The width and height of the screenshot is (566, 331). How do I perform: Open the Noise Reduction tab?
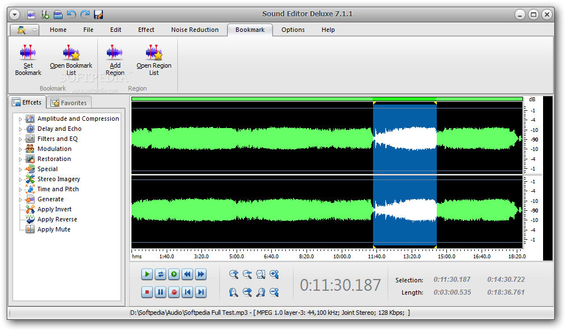(195, 30)
